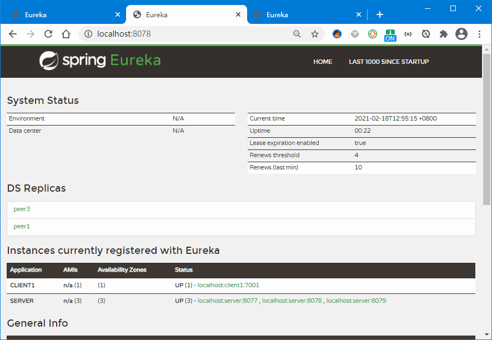Go back using the browser back arrow
The height and width of the screenshot is (340, 492).
(x=13, y=34)
